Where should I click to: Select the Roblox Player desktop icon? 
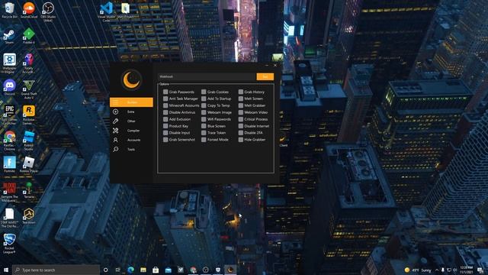click(29, 165)
